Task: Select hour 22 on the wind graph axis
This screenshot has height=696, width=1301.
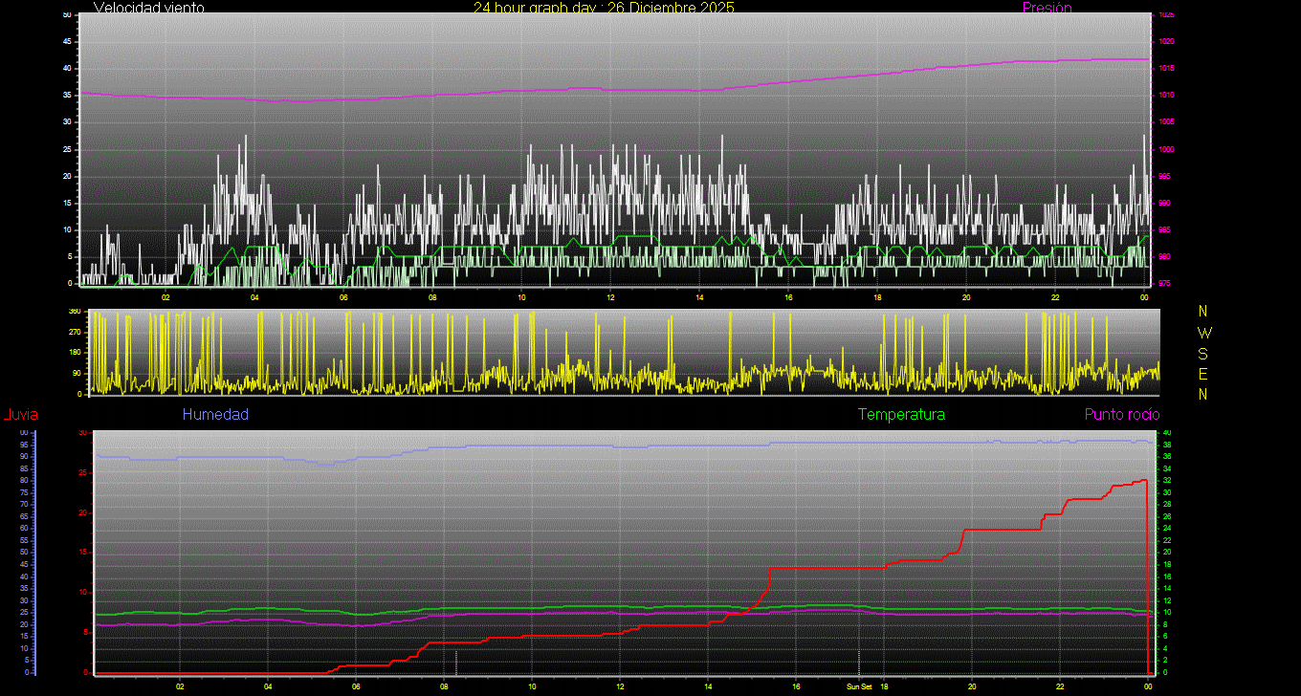Action: (x=1054, y=296)
